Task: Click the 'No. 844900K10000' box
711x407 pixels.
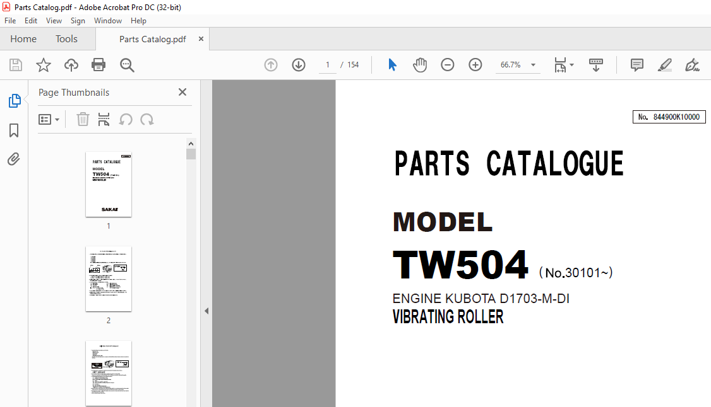Action: click(x=669, y=117)
